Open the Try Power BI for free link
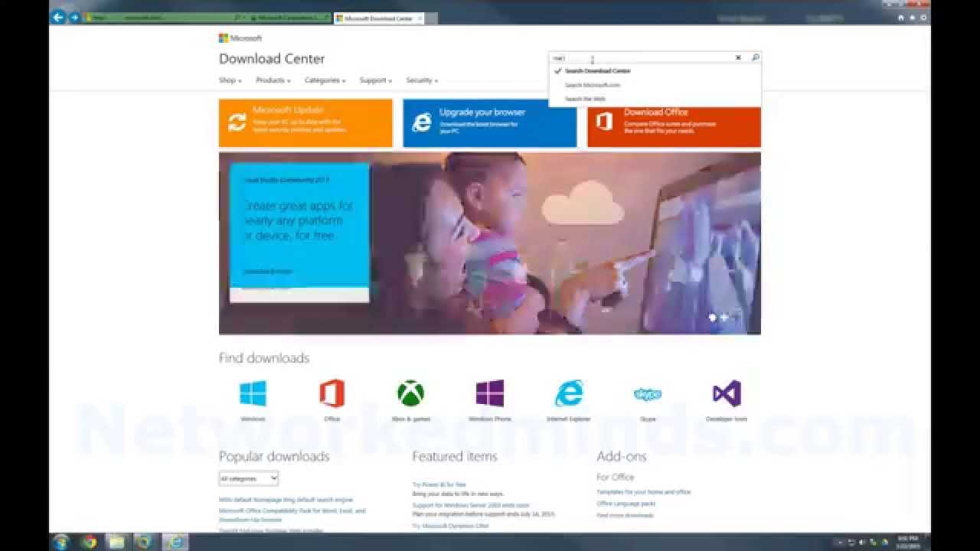The width and height of the screenshot is (980, 551). (439, 484)
